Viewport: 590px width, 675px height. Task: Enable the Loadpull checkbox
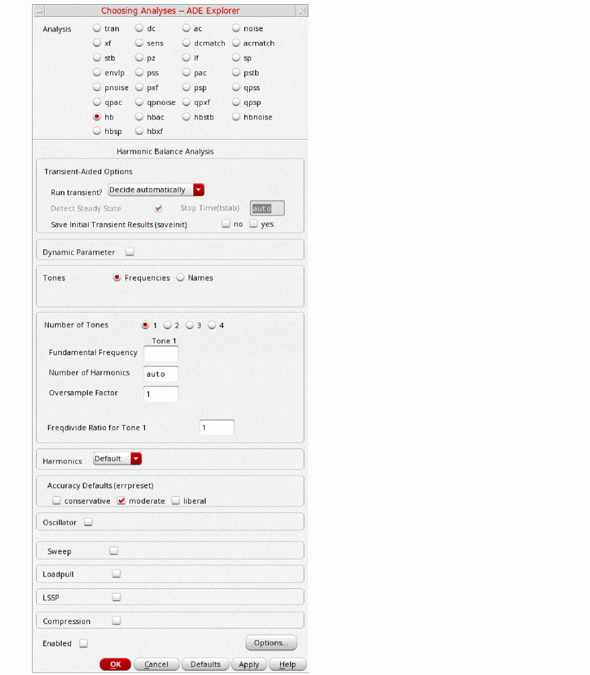click(116, 574)
